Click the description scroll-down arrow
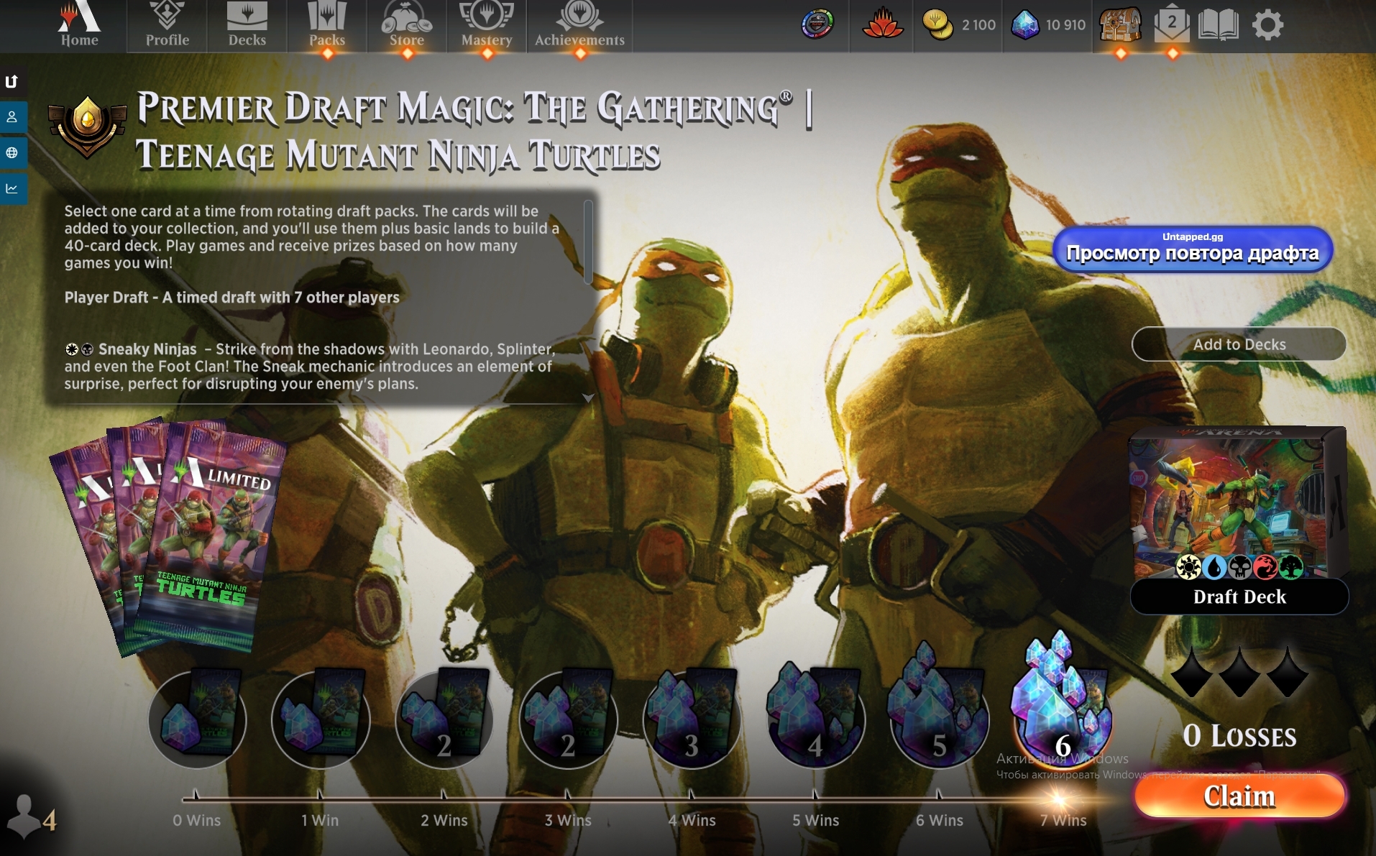Viewport: 1376px width, 856px height. click(x=588, y=397)
